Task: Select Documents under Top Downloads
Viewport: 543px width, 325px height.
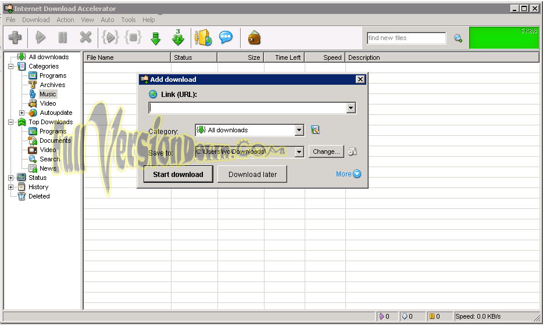Action: 55,140
